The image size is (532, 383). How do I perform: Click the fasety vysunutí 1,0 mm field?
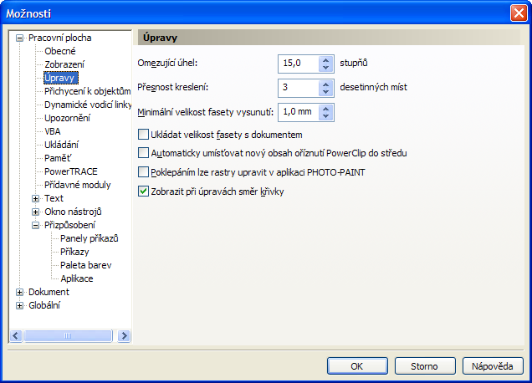coord(299,112)
